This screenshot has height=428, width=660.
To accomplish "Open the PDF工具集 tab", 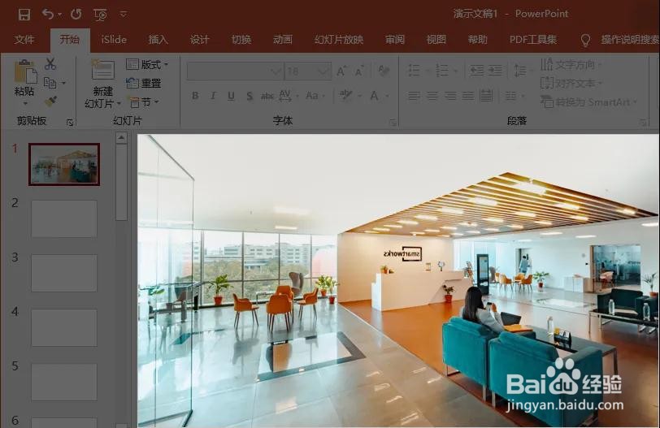I will [x=533, y=40].
